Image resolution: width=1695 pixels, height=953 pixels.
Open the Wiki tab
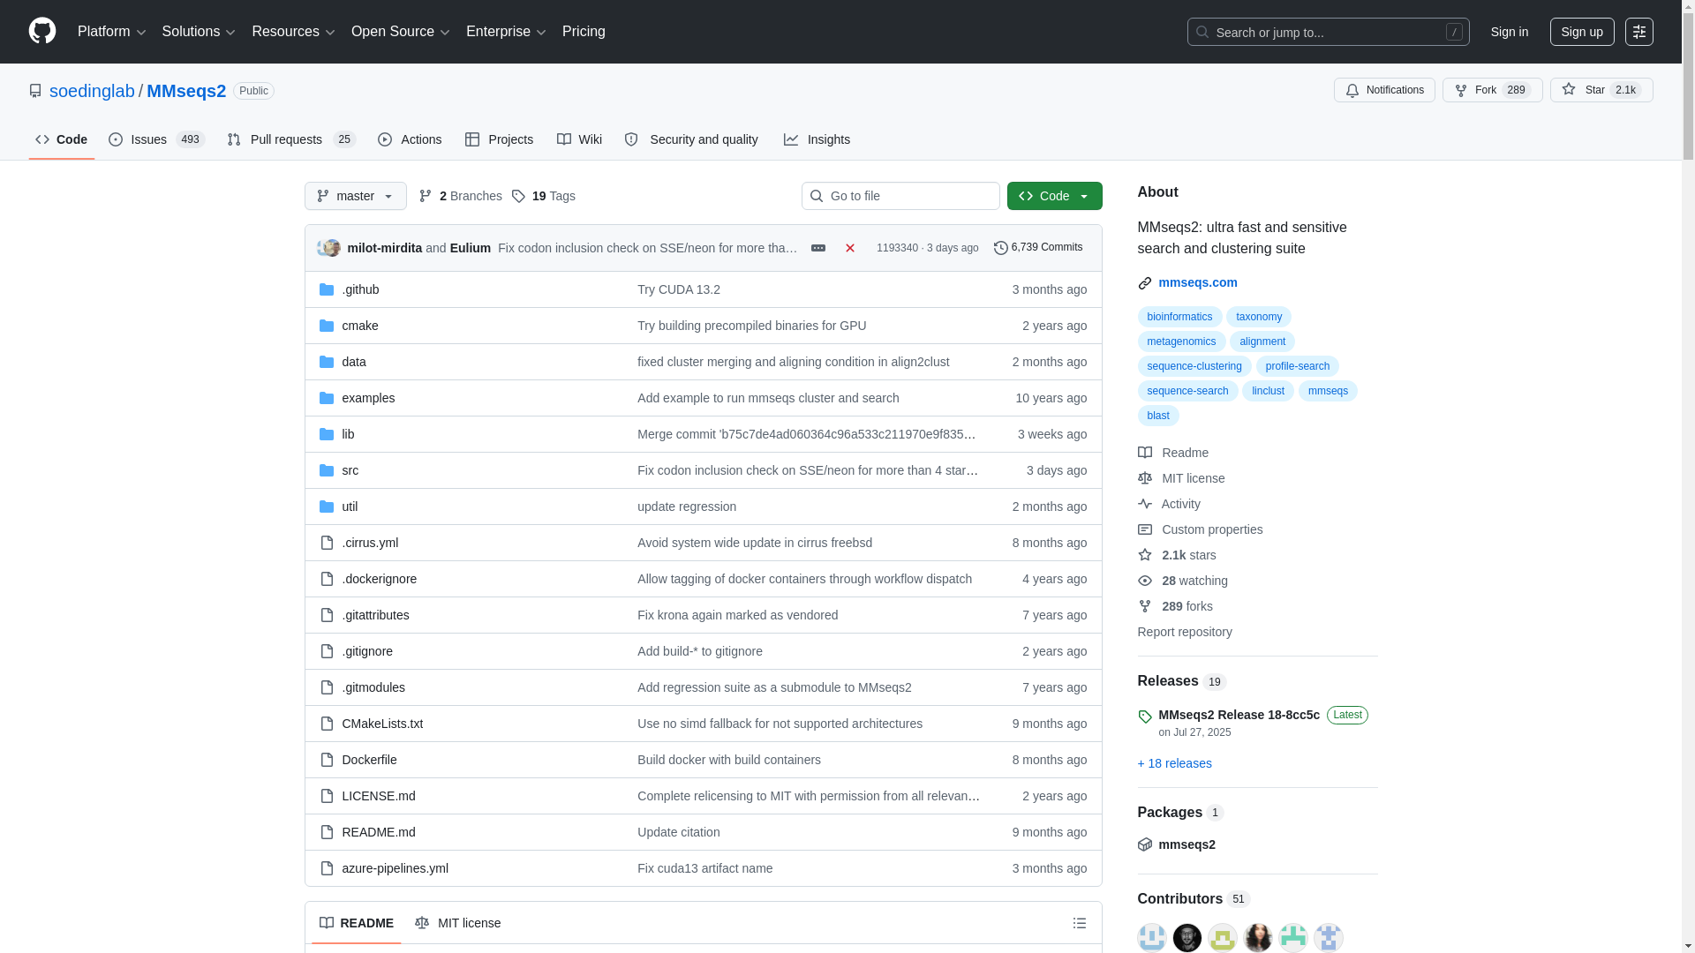[x=580, y=139]
